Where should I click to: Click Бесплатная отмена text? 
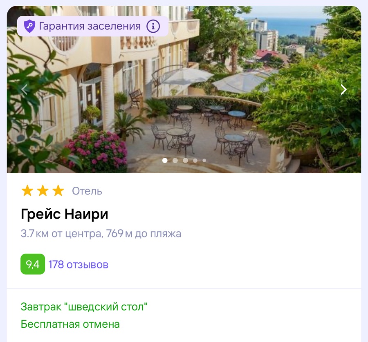tap(70, 324)
